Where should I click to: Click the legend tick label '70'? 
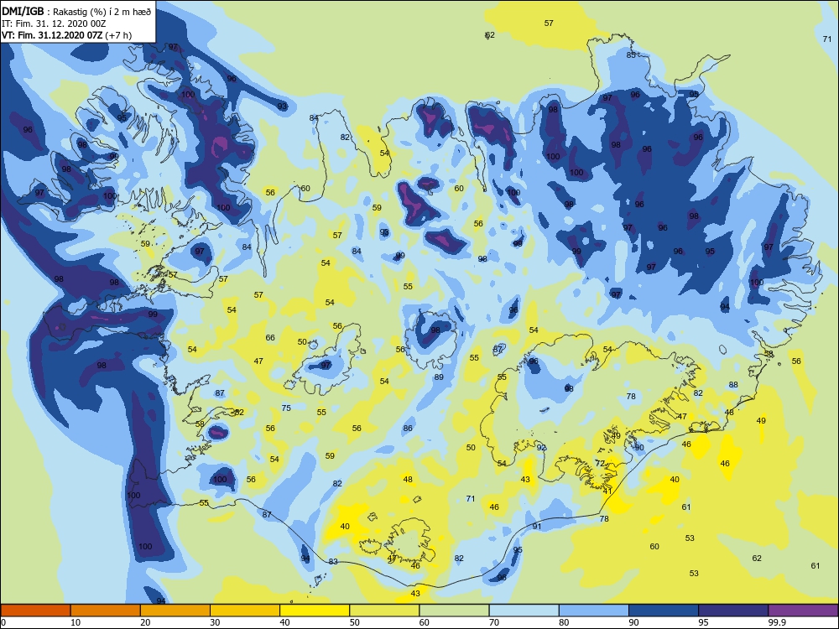point(494,622)
